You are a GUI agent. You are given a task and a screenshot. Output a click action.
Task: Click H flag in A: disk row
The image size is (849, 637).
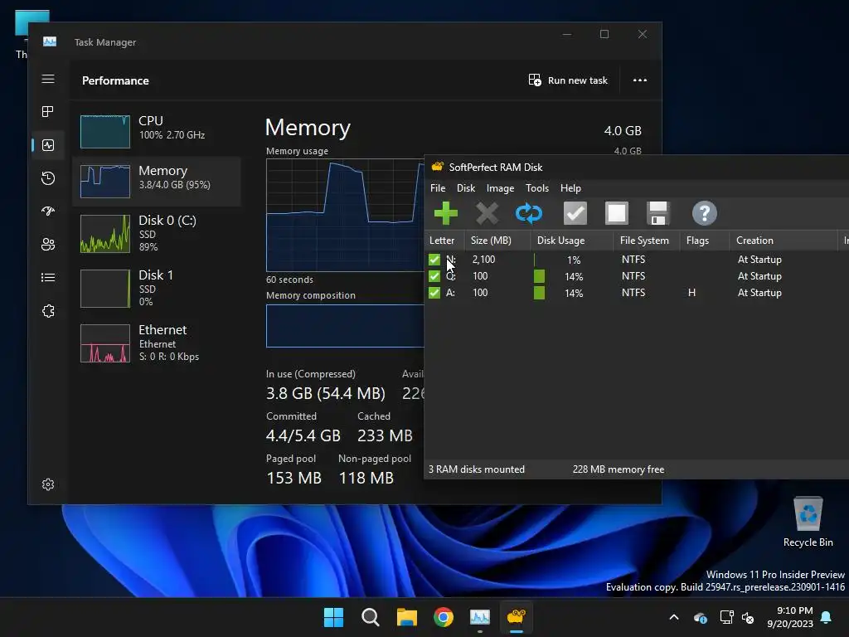691,293
